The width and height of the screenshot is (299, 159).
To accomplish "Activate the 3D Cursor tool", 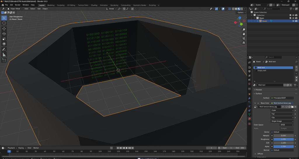I will pos(4,23).
